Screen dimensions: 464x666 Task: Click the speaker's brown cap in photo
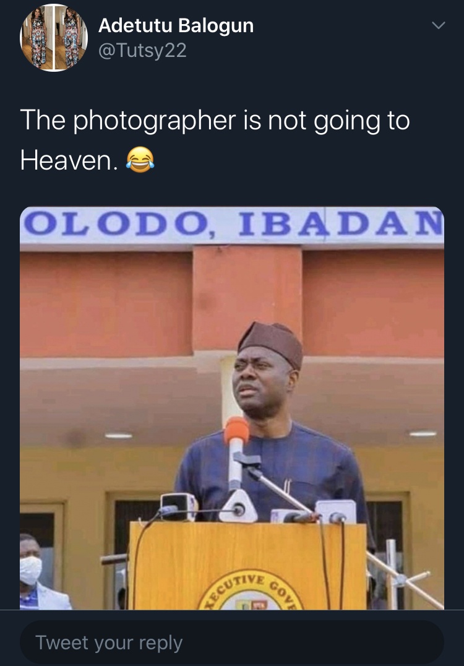coord(270,343)
